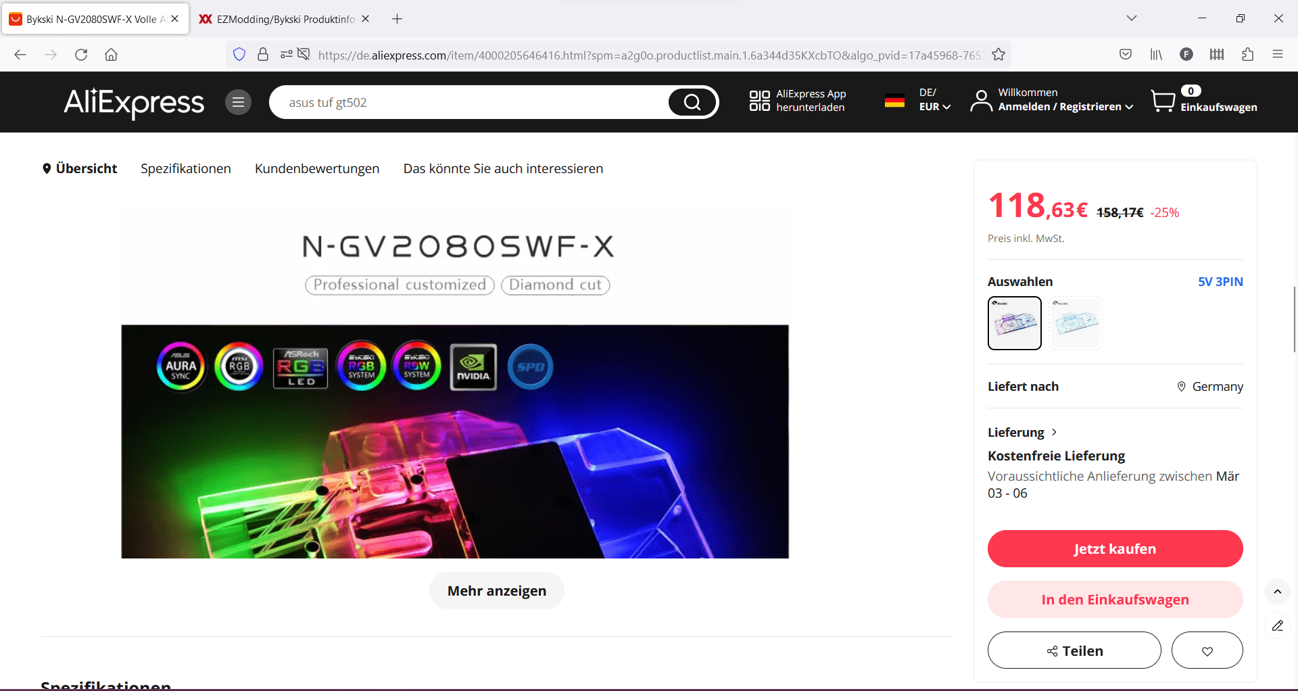Click the back-to-top arrow button
Image resolution: width=1298 pixels, height=691 pixels.
pos(1278,592)
